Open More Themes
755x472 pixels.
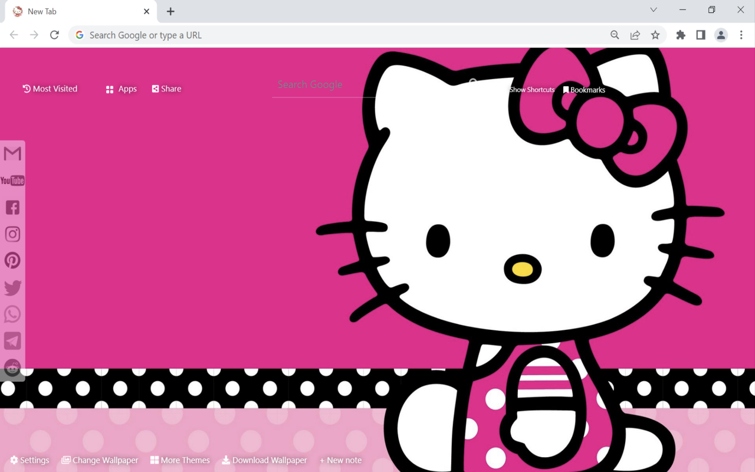click(x=180, y=460)
